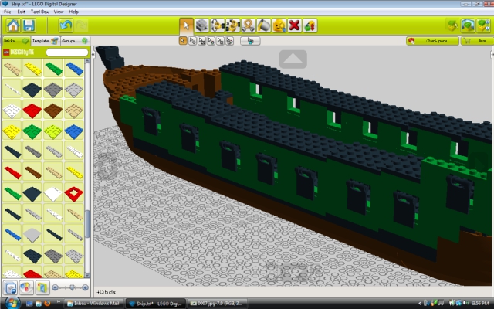Pick the red plate with square hole
Image resolution: width=494 pixels, height=309 pixels.
pos(74,193)
